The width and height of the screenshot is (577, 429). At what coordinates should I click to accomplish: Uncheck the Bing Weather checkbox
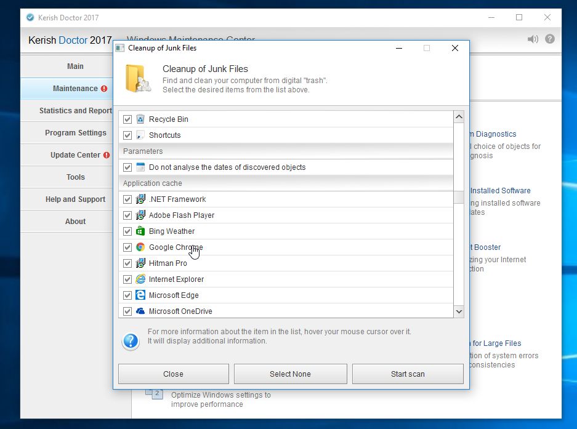click(127, 231)
